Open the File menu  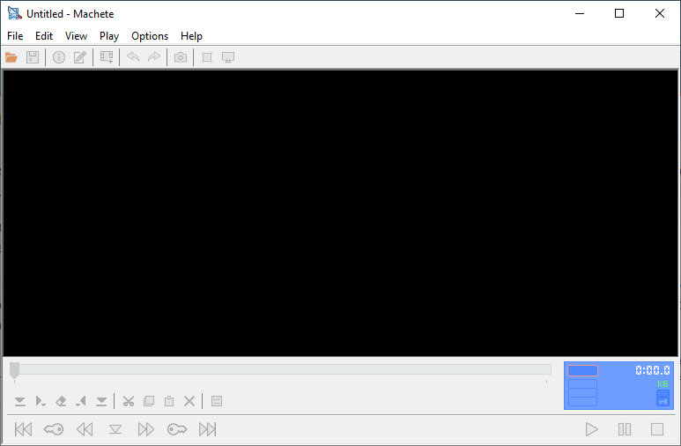[x=15, y=36]
